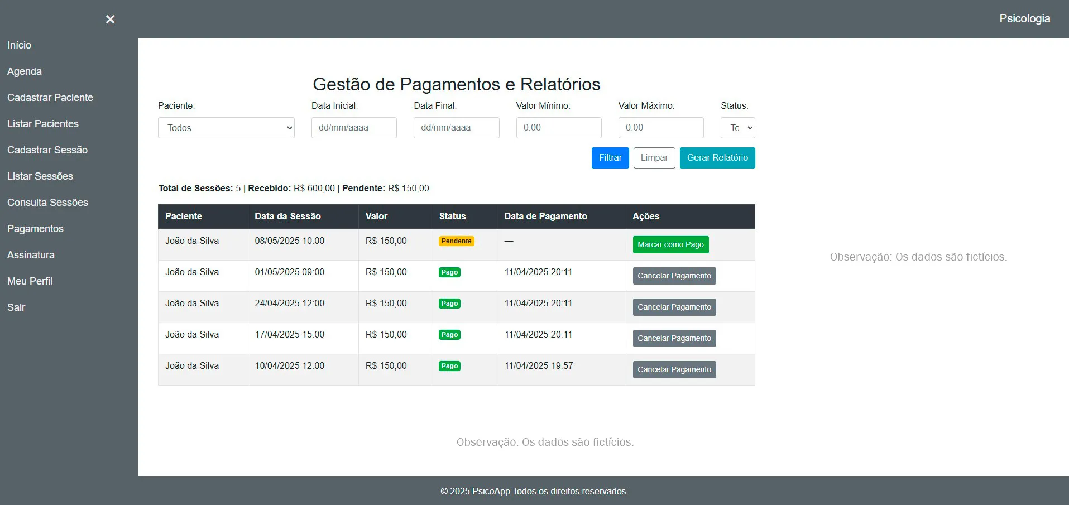Open the Paciente dropdown filter
Image resolution: width=1069 pixels, height=505 pixels.
coord(226,128)
